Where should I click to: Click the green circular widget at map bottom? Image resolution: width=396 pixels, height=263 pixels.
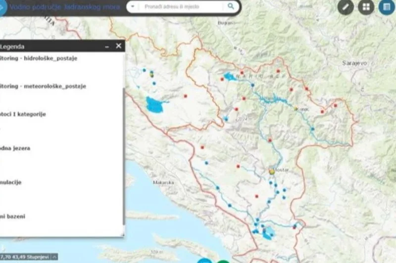[x=223, y=261]
